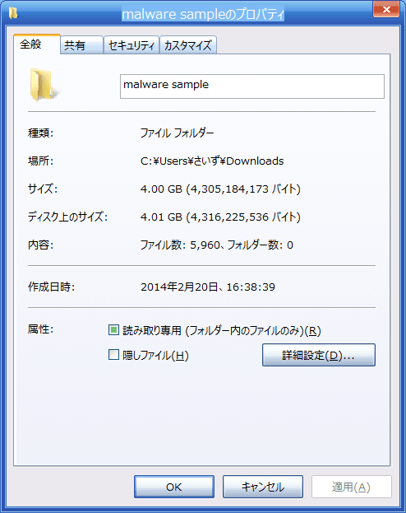The width and height of the screenshot is (406, 513).
Task: Open the セキュリティ tab
Action: click(x=131, y=45)
